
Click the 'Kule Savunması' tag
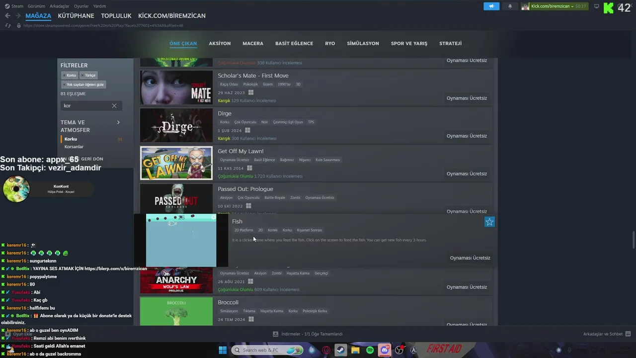tap(328, 160)
